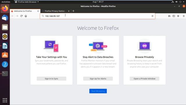Open the Terminal from the dock
The image size is (186, 105).
[x=5, y=73]
